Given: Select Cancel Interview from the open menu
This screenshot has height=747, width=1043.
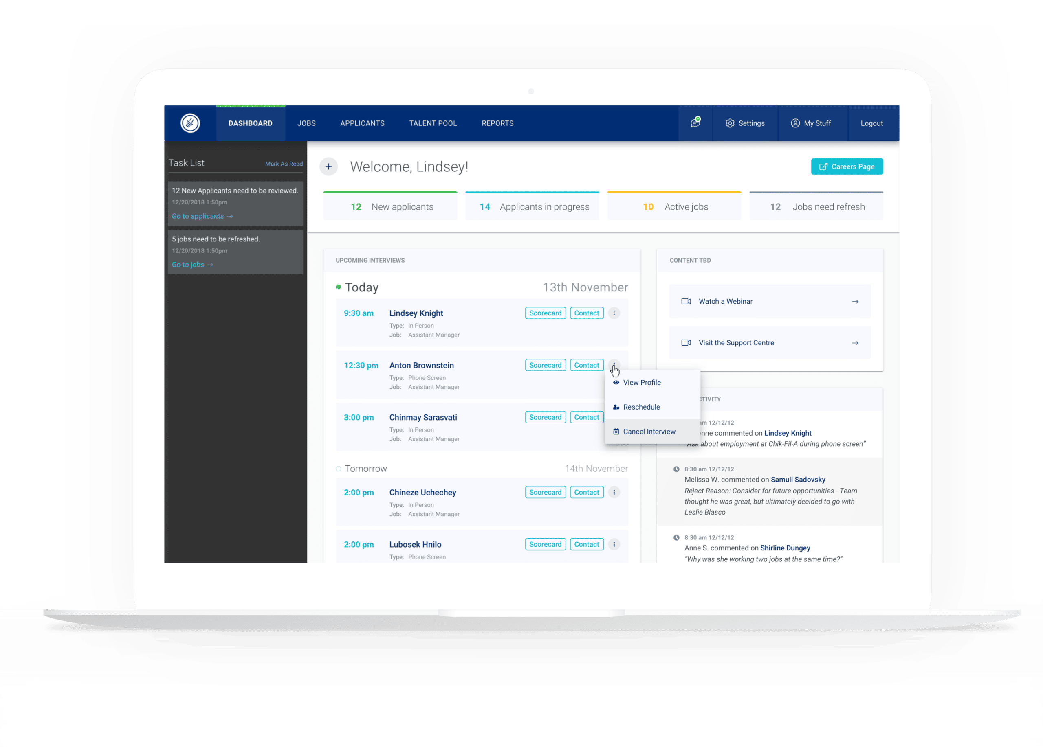Looking at the screenshot, I should (649, 431).
